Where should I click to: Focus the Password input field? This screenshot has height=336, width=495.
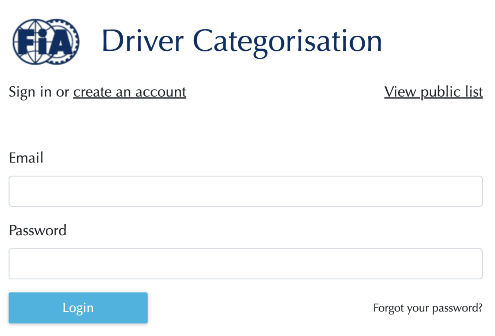(x=245, y=264)
